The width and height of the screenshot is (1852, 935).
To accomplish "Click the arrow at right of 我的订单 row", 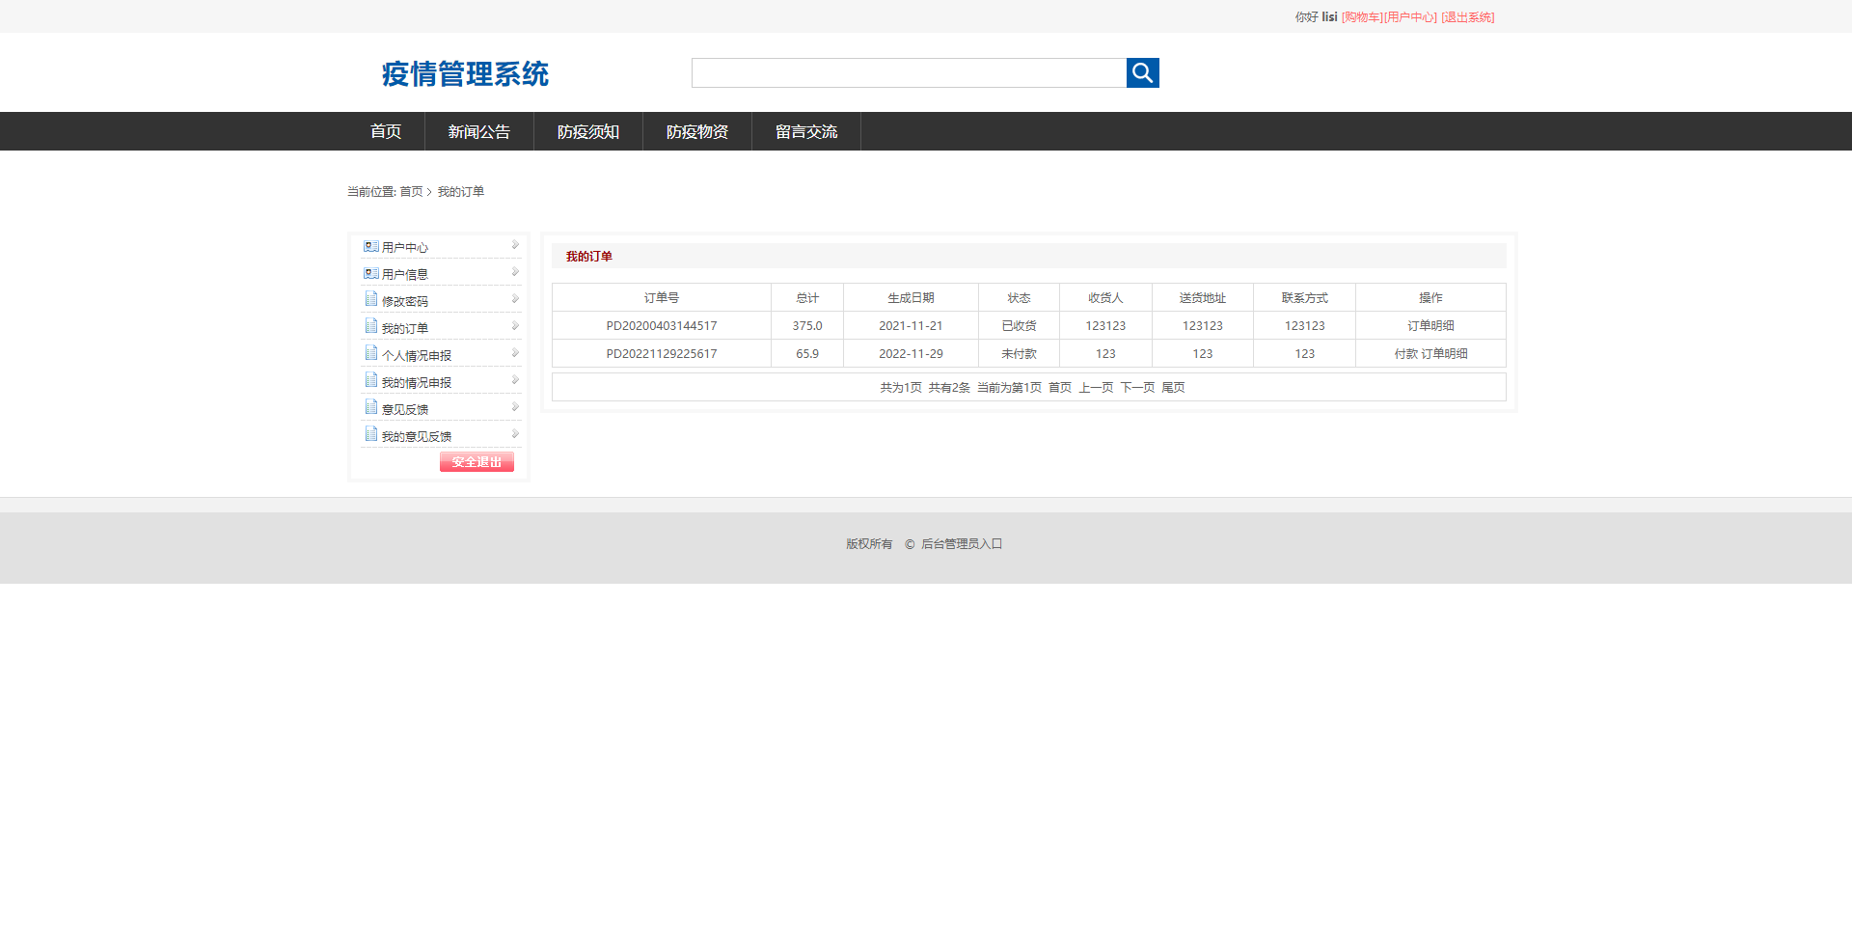I will pos(515,326).
